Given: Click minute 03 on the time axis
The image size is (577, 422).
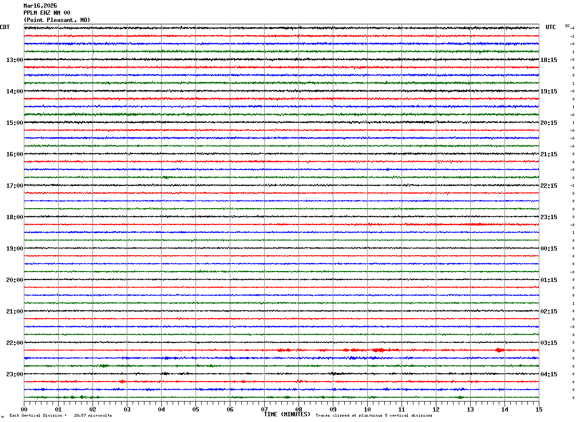Looking at the screenshot, I should [x=127, y=409].
